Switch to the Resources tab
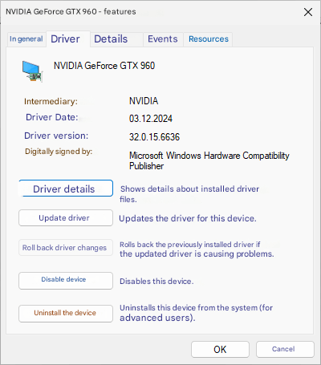Image resolution: width=321 pixels, height=365 pixels. pos(209,39)
